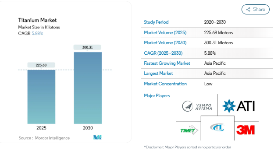Click Market Volume (2030) label
Screen dimensions: 274x158
pyautogui.click(x=165, y=43)
